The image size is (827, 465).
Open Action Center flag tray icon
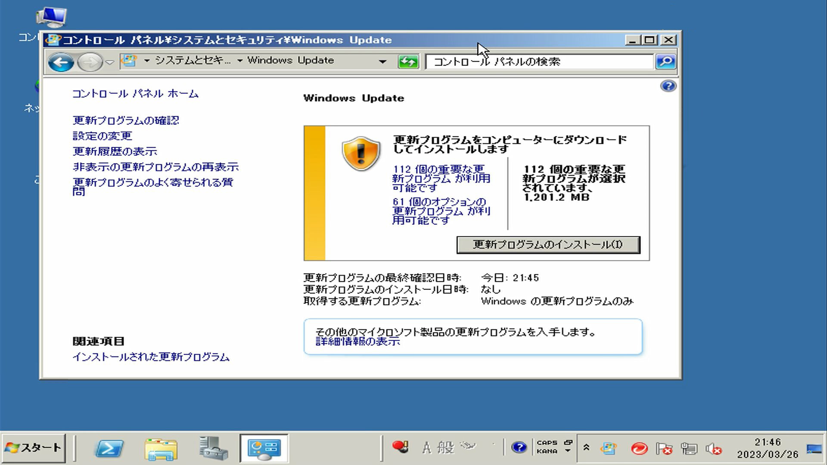point(664,449)
